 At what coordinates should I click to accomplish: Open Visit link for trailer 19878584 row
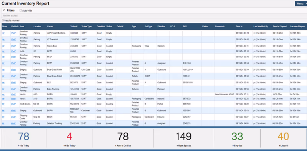click(13, 99)
